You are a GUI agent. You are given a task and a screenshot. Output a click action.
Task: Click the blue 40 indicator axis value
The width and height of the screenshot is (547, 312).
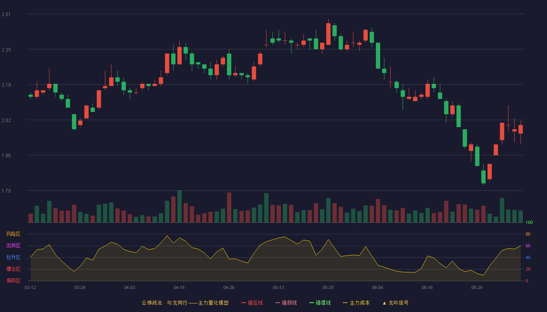tap(528, 257)
